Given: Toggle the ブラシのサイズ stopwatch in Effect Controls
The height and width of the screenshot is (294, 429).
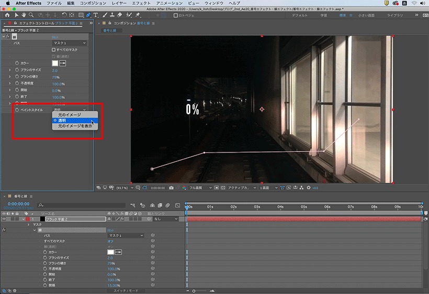Looking at the screenshot, I should (x=17, y=70).
